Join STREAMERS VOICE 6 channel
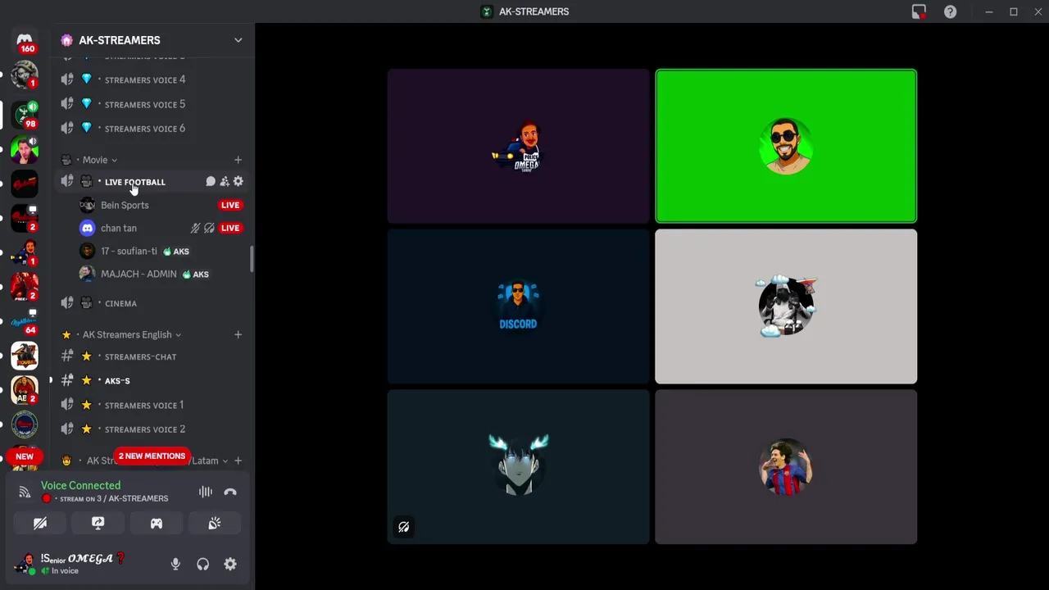The image size is (1049, 590). click(x=151, y=129)
